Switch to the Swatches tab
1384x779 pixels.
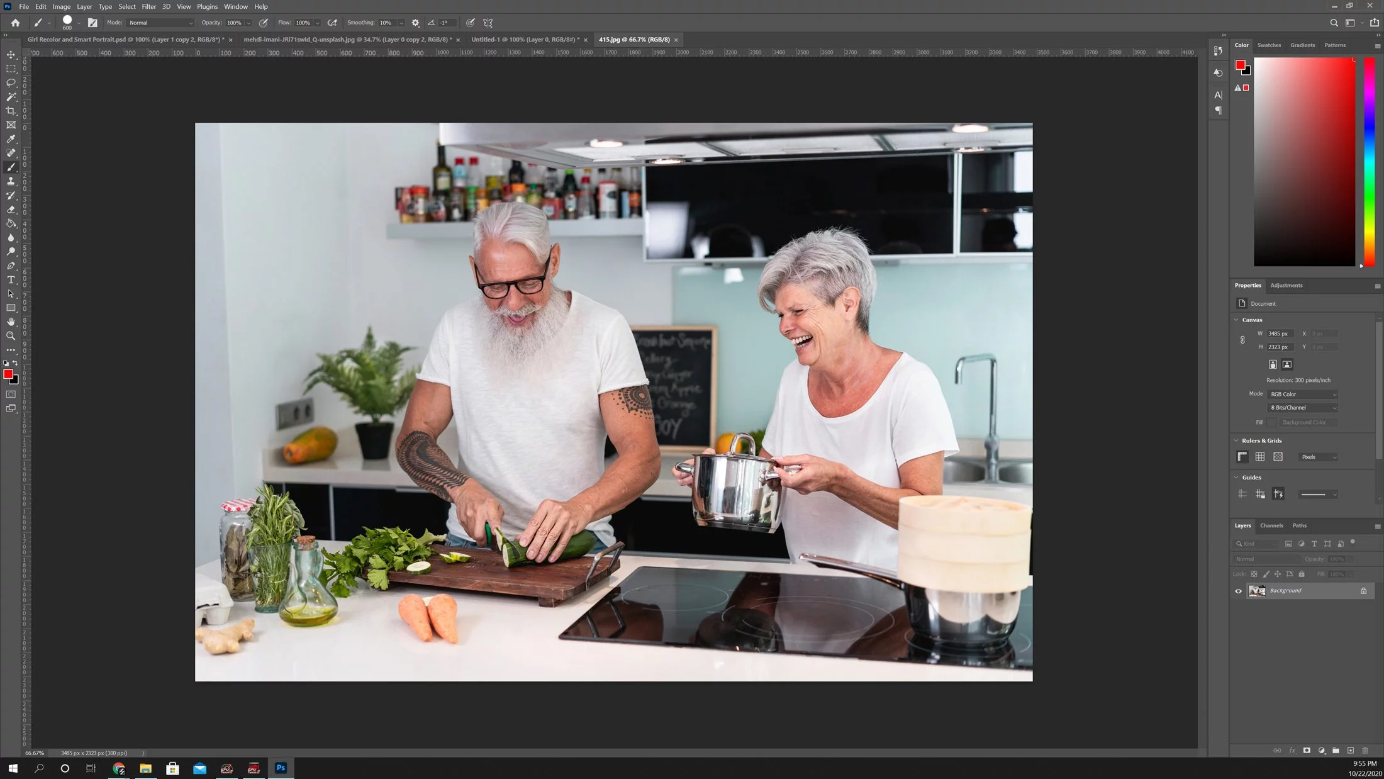[x=1269, y=45]
